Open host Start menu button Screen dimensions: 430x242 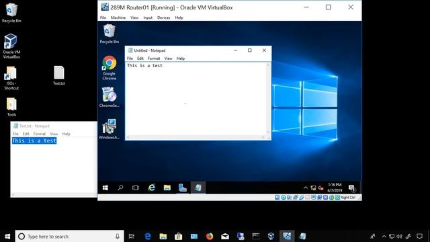coord(7,236)
